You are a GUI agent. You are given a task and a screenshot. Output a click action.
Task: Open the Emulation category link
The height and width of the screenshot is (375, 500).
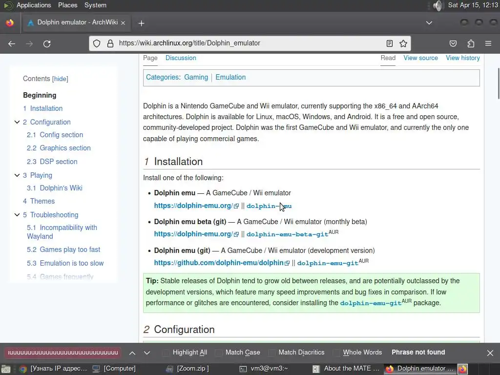(230, 77)
